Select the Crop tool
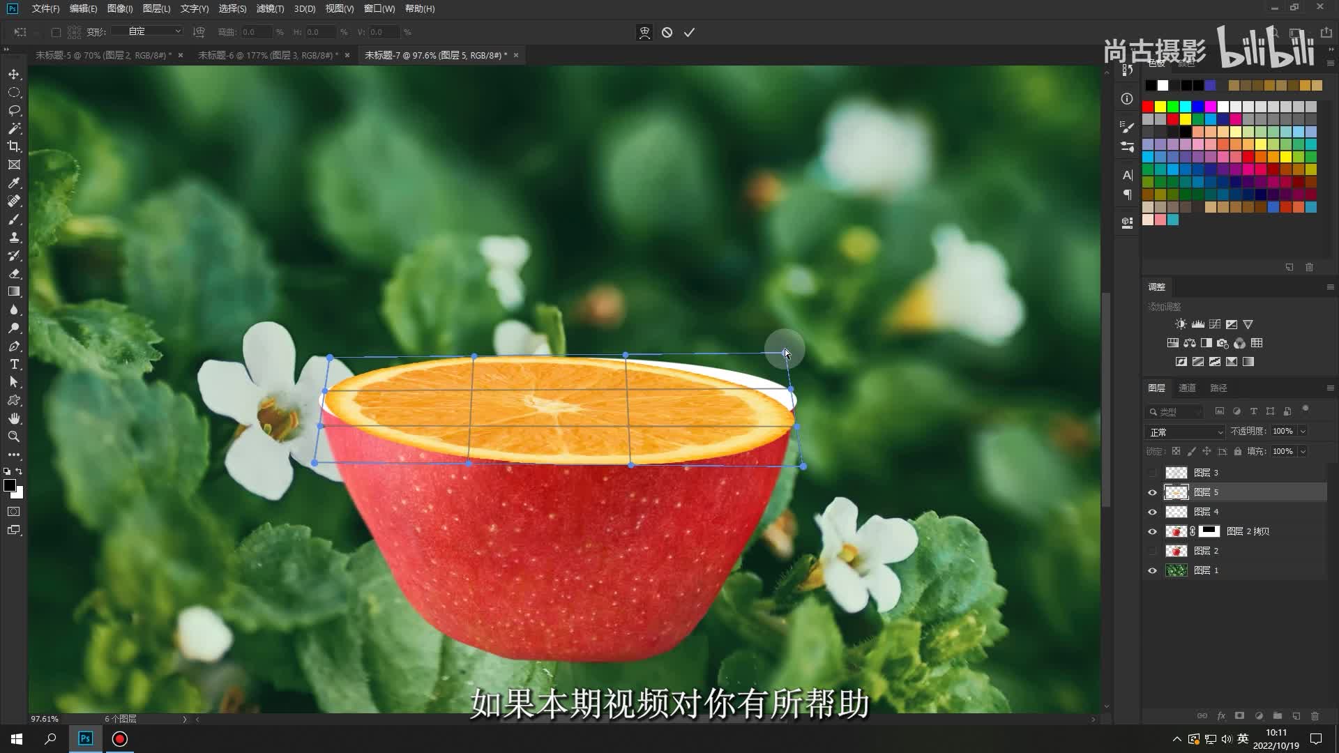The width and height of the screenshot is (1339, 753). tap(14, 147)
